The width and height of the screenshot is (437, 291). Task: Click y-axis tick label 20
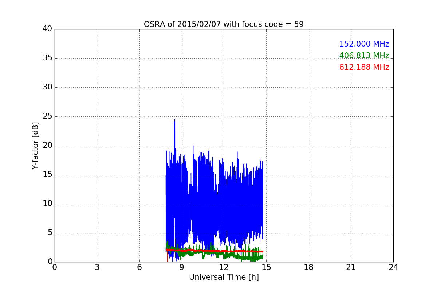[x=47, y=145]
